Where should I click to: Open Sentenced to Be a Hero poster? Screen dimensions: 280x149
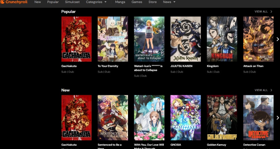coord(113,117)
